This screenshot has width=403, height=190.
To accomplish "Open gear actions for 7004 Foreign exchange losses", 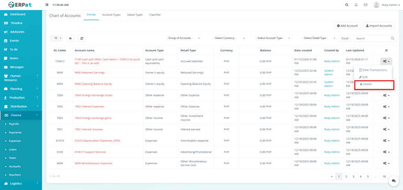I will tap(386, 95).
